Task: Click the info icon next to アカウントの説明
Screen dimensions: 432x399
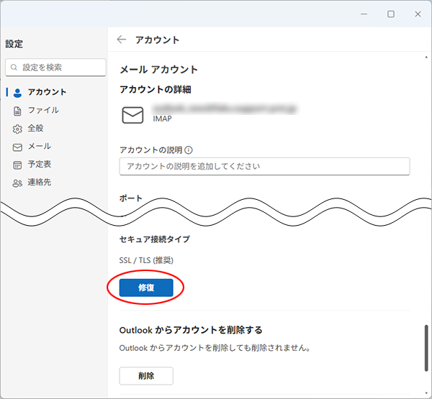Action: 189,150
